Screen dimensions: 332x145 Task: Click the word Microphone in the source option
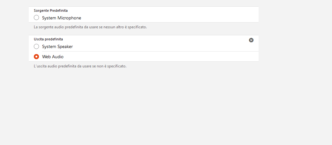pos(69,18)
